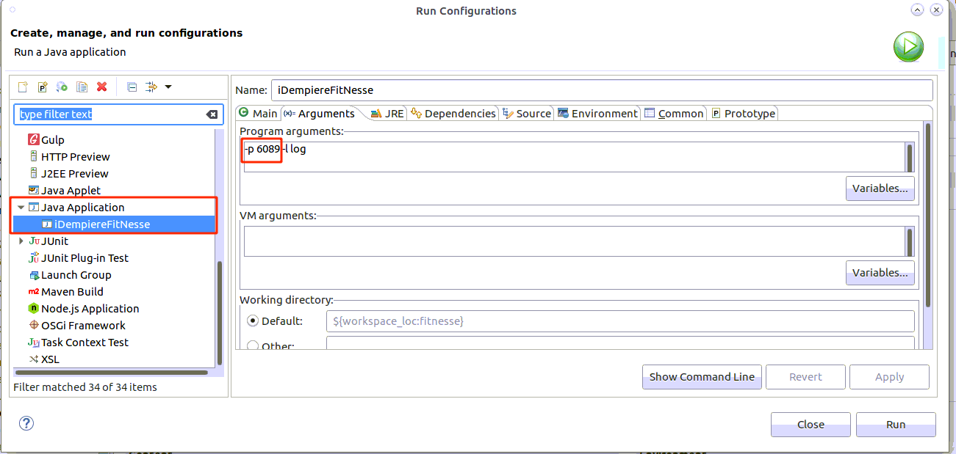
Task: Collapse the Java Application tree node
Action: coord(21,208)
